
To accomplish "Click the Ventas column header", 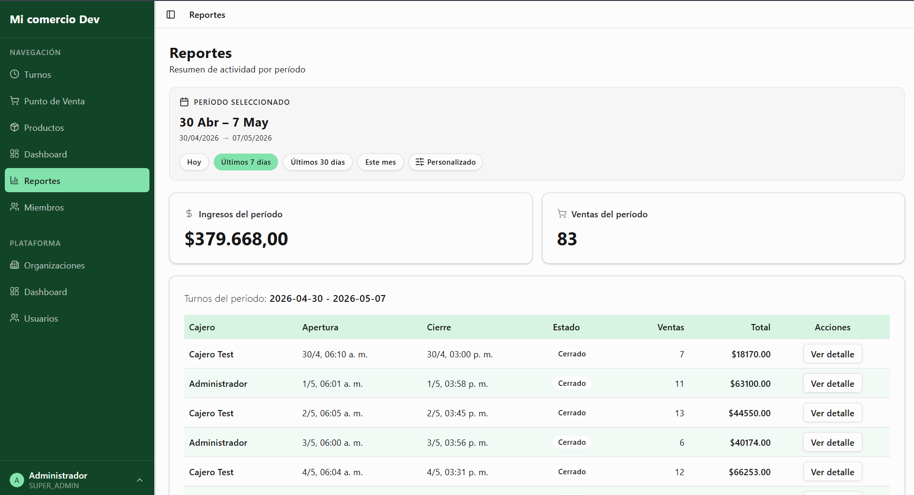I will click(x=671, y=327).
